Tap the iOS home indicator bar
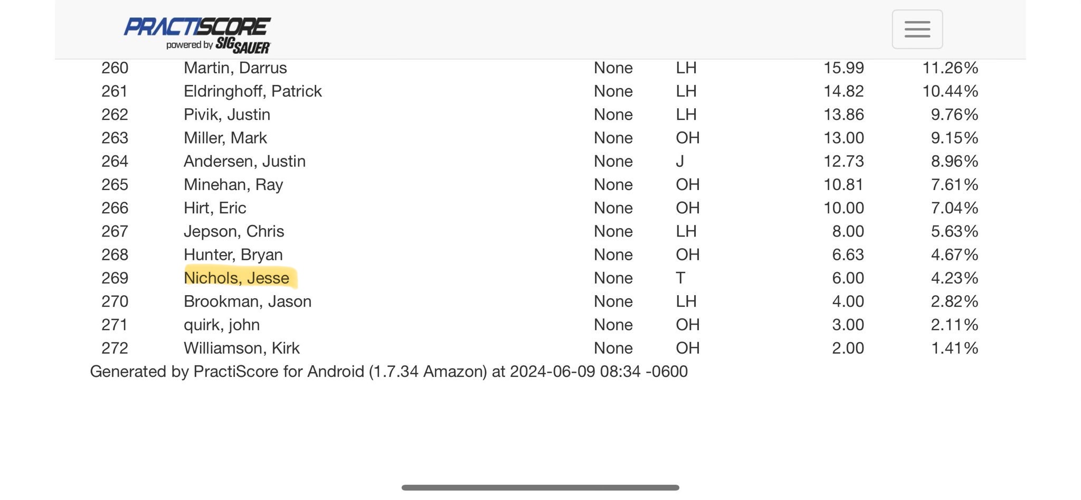Viewport: 1081px width, 500px height. [x=540, y=488]
